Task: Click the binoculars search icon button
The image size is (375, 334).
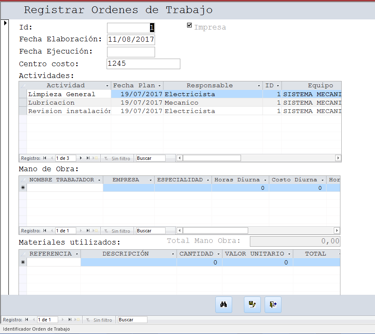Action: click(223, 304)
